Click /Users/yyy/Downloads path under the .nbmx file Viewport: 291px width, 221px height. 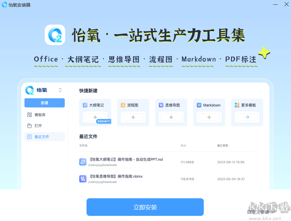tap(103, 182)
